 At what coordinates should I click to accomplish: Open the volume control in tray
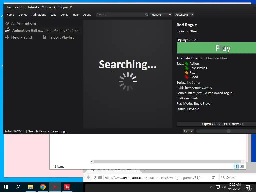pos(223,187)
